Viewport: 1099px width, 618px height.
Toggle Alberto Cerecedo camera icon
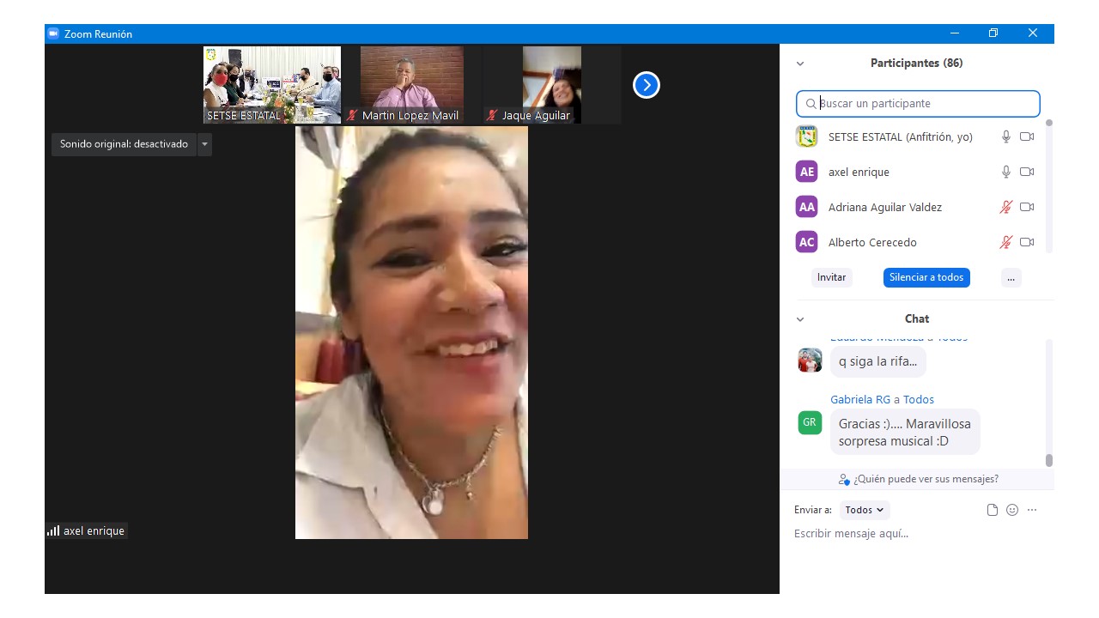tap(1027, 242)
